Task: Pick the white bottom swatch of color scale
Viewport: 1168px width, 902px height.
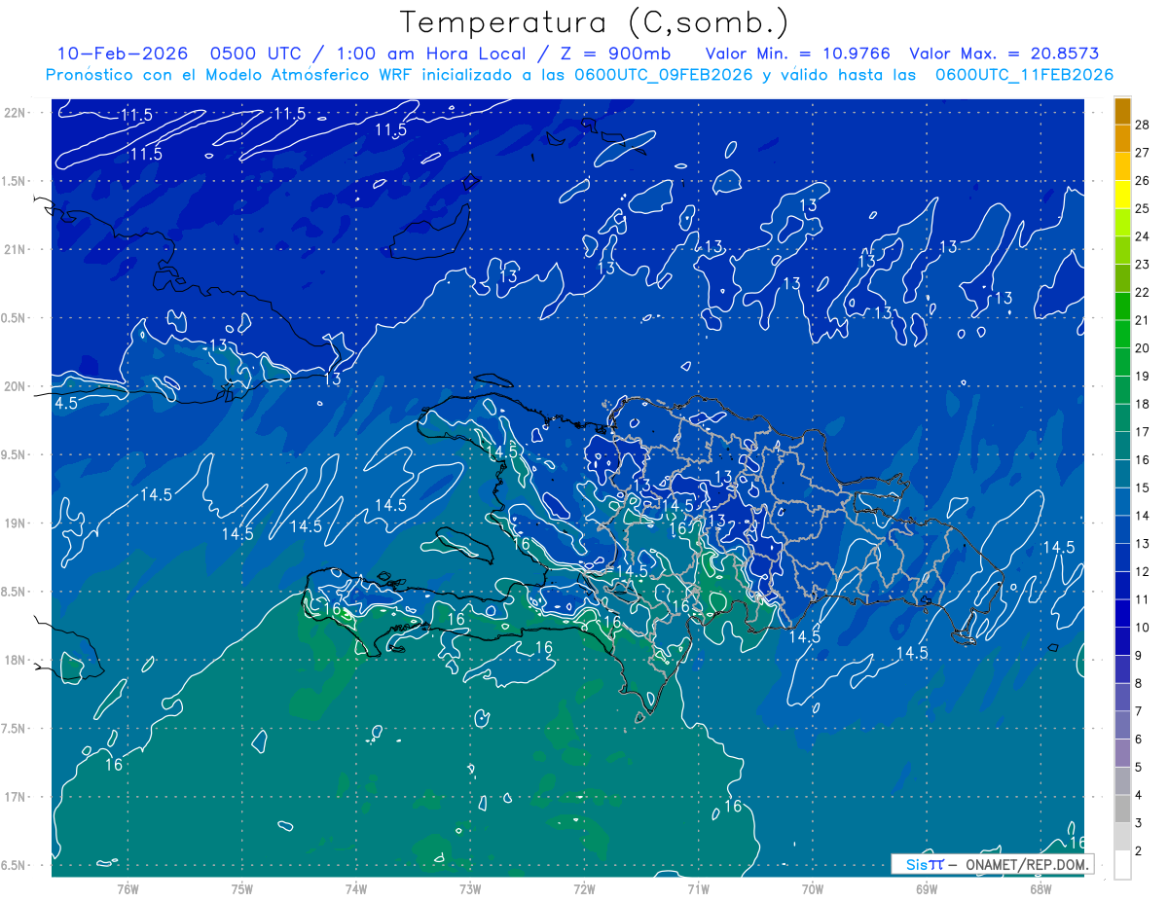Action: [x=1122, y=865]
